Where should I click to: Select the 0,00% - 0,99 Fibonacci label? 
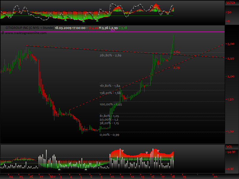pos(109,135)
